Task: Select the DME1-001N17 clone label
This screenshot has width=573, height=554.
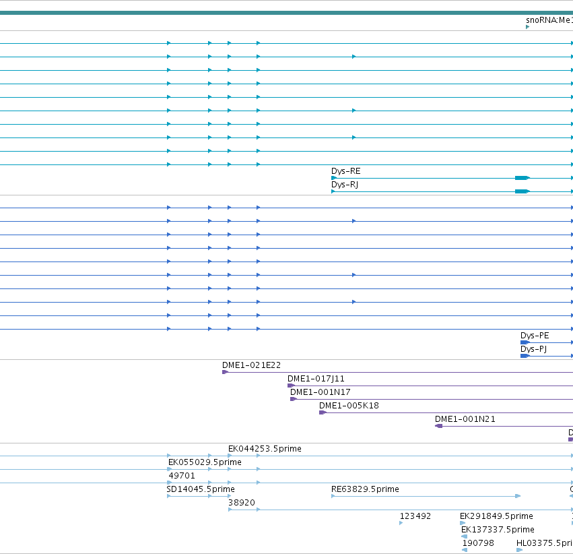Action: click(320, 392)
